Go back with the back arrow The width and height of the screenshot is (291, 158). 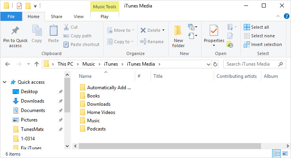point(7,64)
